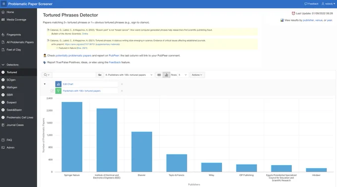The height and width of the screenshot is (187, 337).
Task: Click the Feedback speech bubble icon
Action: [x=306, y=4]
